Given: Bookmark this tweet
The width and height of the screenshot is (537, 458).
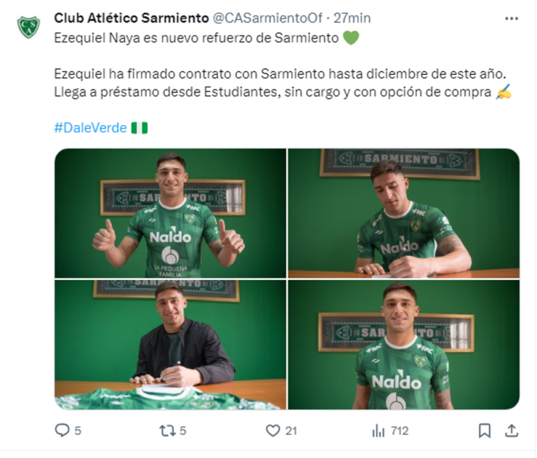Looking at the screenshot, I should click(x=484, y=431).
